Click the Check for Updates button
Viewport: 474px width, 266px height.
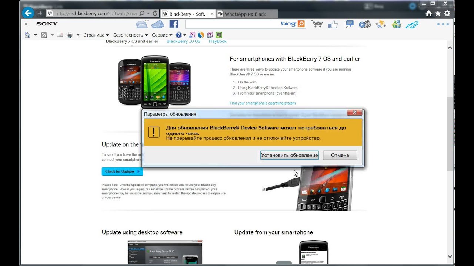pyautogui.click(x=122, y=171)
